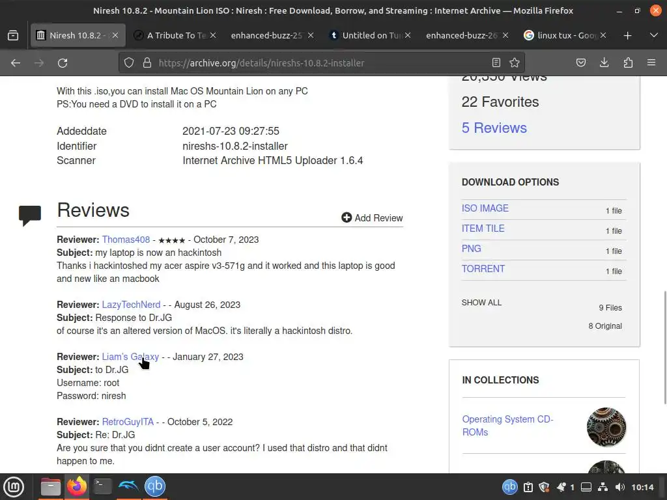Viewport: 667px width, 500px height.
Task: Click the qBittorrent system tray icon
Action: [509, 487]
